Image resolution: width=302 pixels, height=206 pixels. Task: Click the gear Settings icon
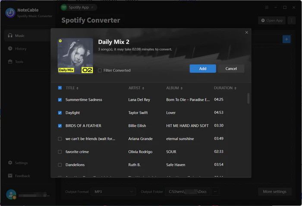point(10,163)
